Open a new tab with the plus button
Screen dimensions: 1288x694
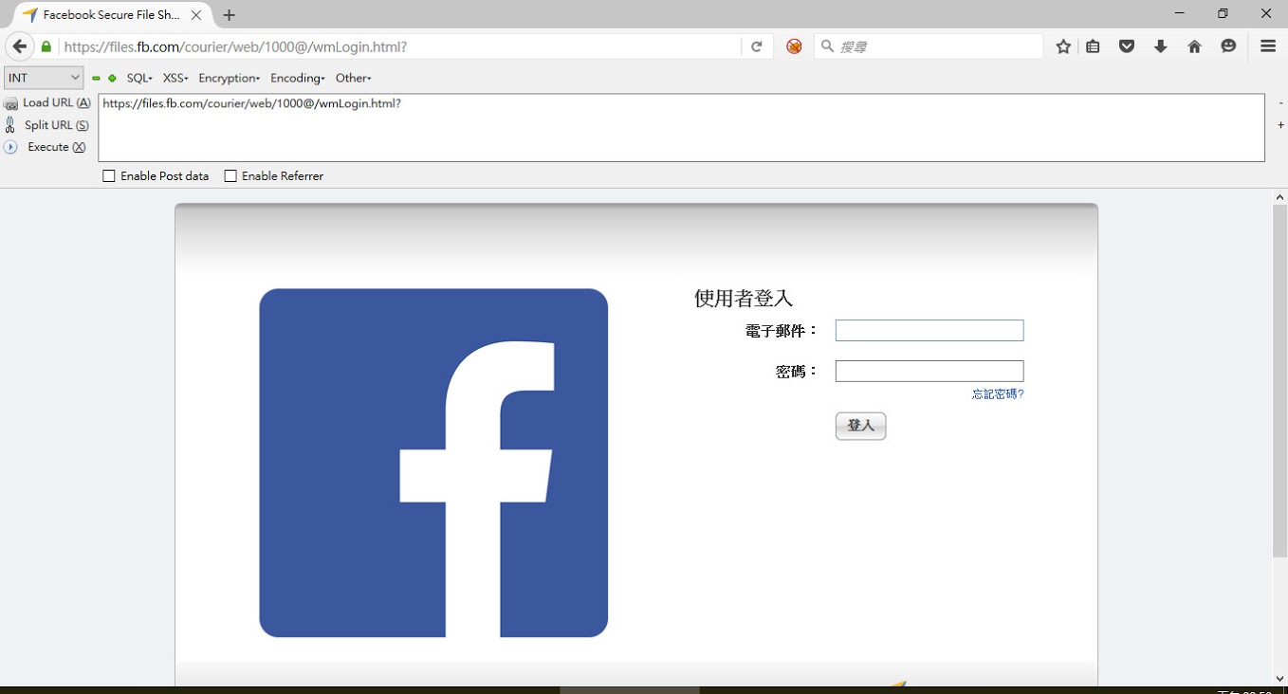click(x=229, y=15)
